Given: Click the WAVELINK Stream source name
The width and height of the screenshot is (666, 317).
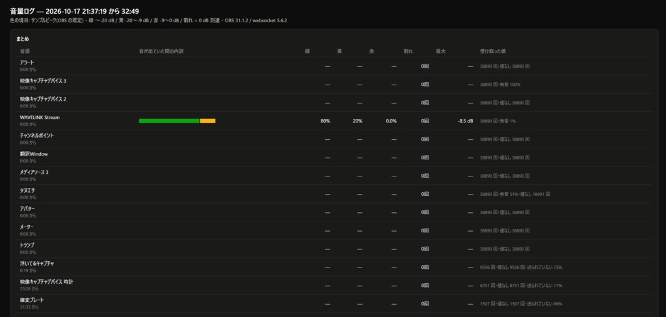Looking at the screenshot, I should point(40,117).
